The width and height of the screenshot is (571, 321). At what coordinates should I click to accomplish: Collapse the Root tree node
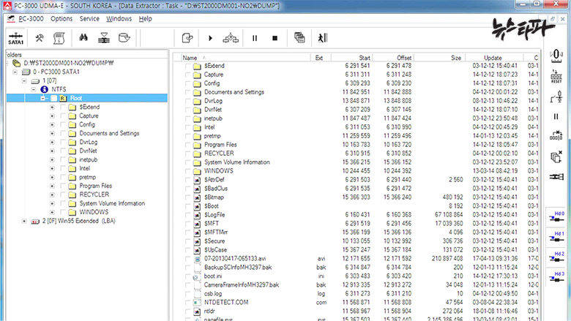pos(43,98)
